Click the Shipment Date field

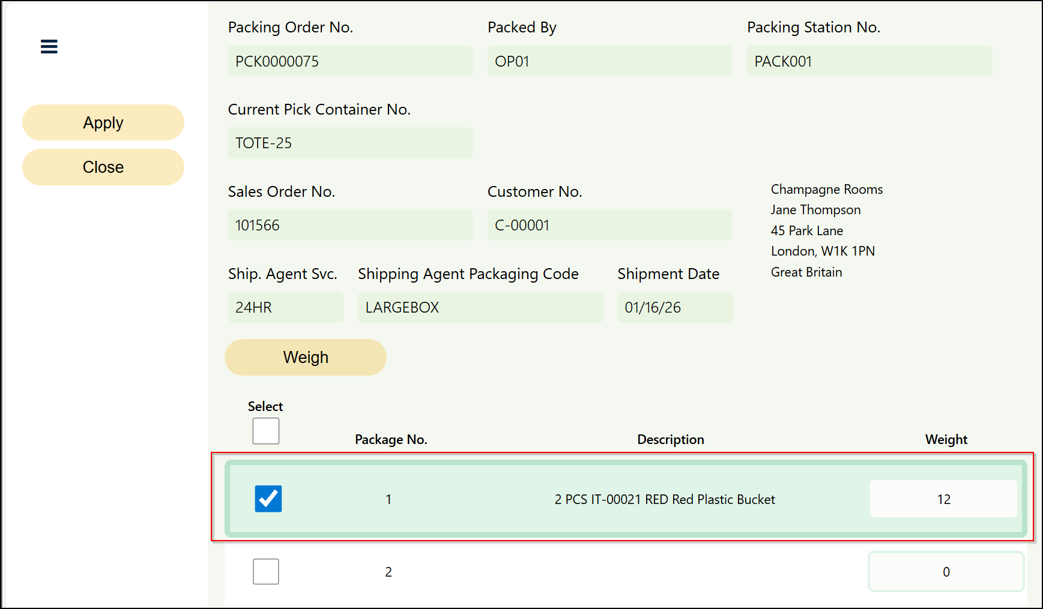[x=674, y=307]
